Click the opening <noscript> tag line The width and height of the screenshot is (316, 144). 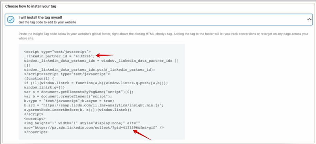tap(35, 119)
